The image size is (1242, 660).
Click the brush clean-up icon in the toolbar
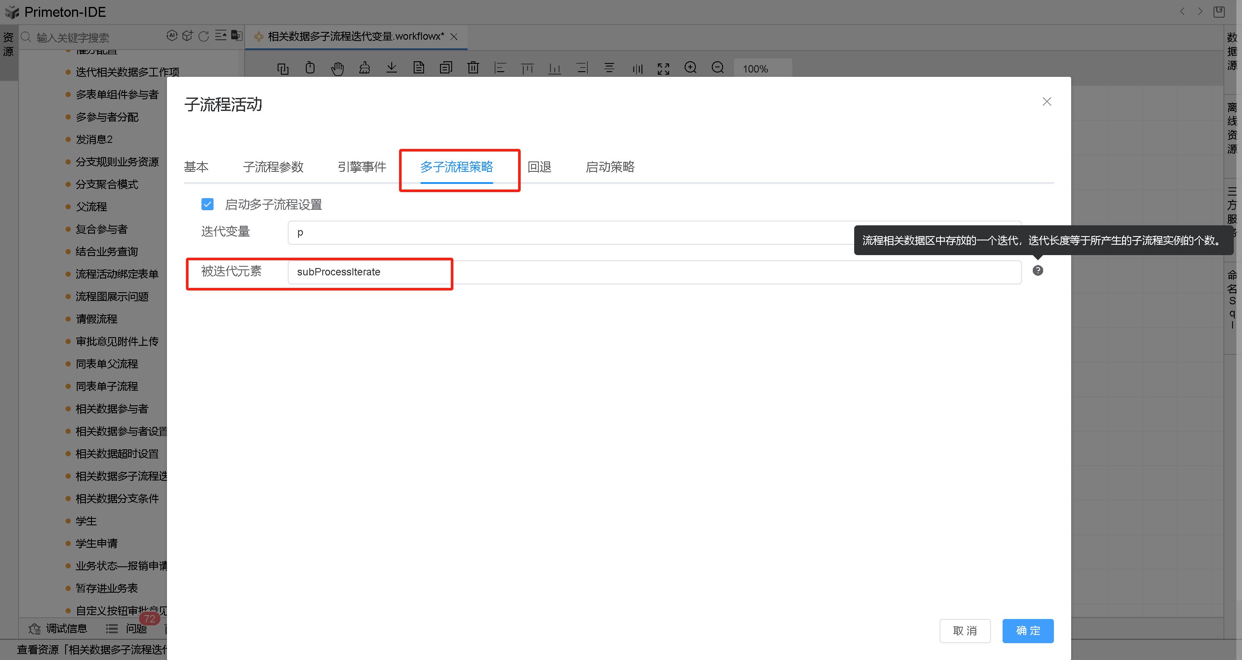point(365,68)
